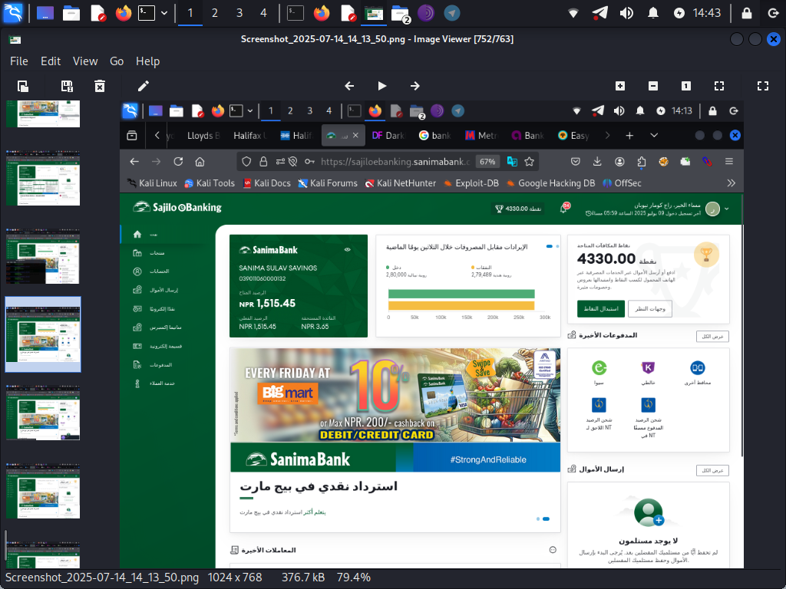The image size is (786, 589).
Task: Click the Zoom In toolbar icon
Action: 620,86
